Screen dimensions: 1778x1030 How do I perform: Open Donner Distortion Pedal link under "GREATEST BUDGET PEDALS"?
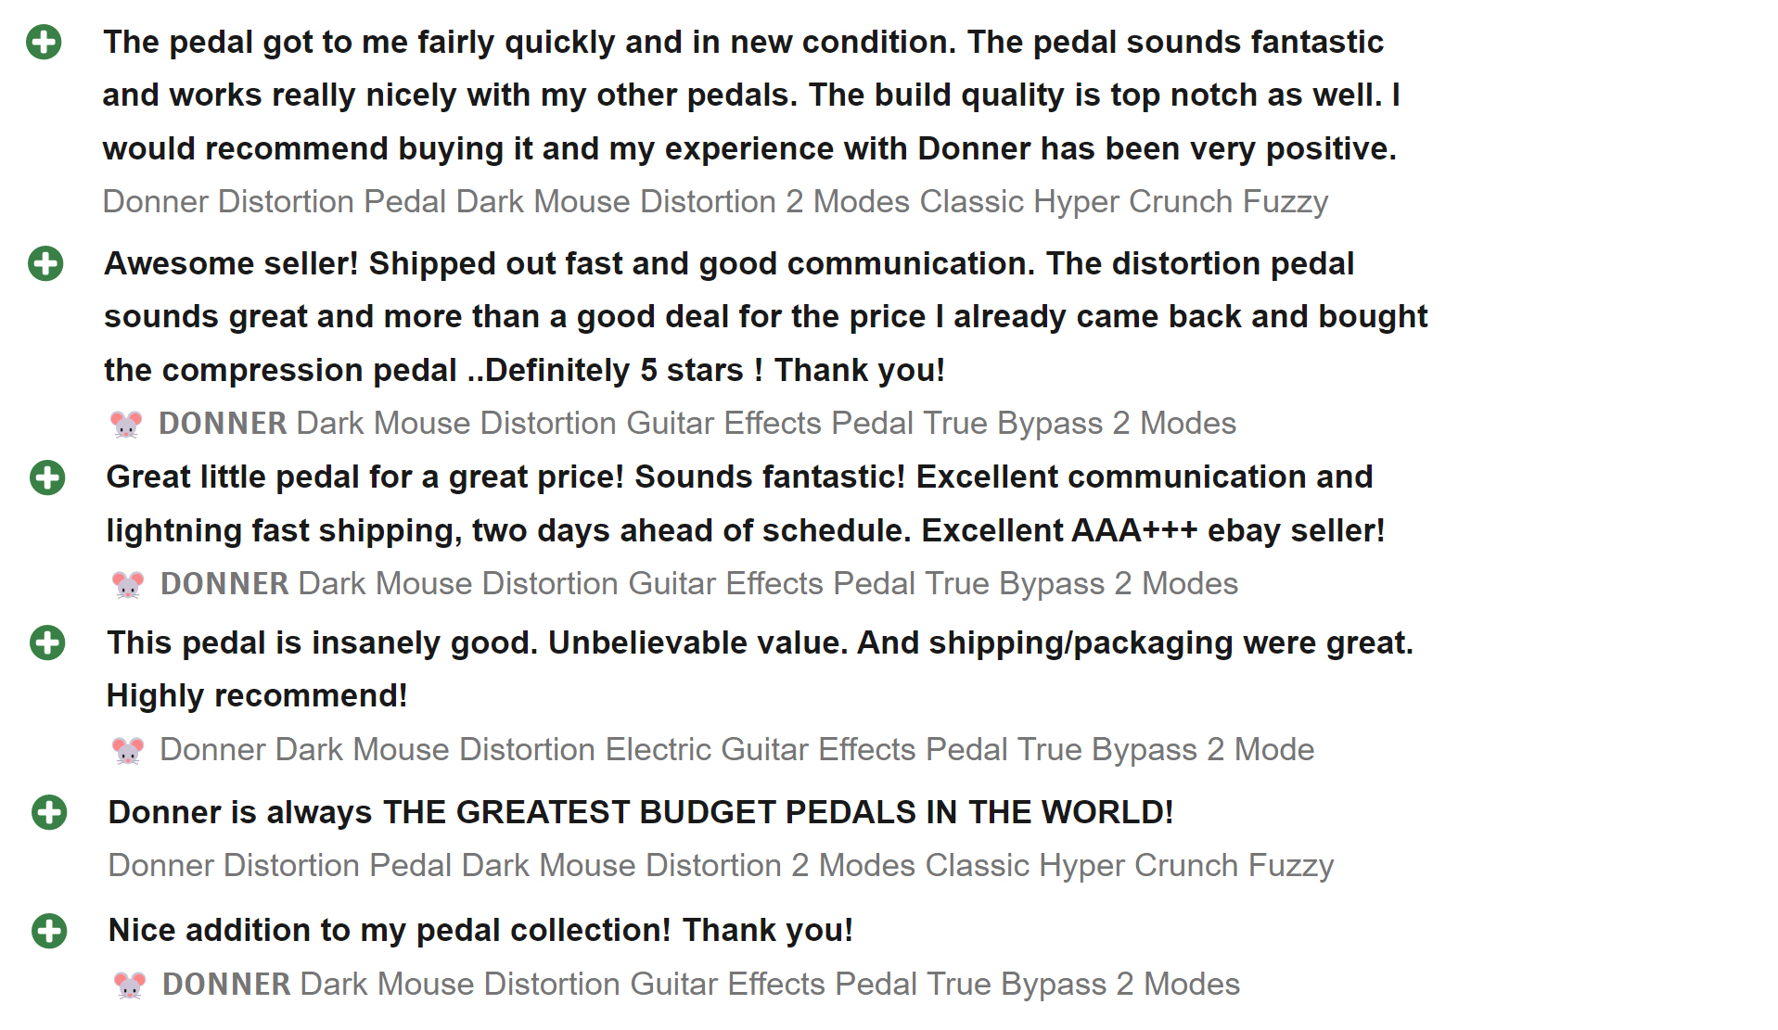tap(721, 865)
